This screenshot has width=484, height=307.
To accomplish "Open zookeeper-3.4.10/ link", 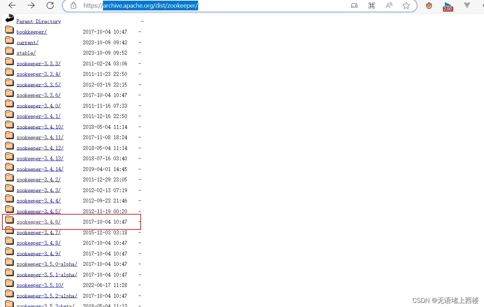I will point(40,127).
